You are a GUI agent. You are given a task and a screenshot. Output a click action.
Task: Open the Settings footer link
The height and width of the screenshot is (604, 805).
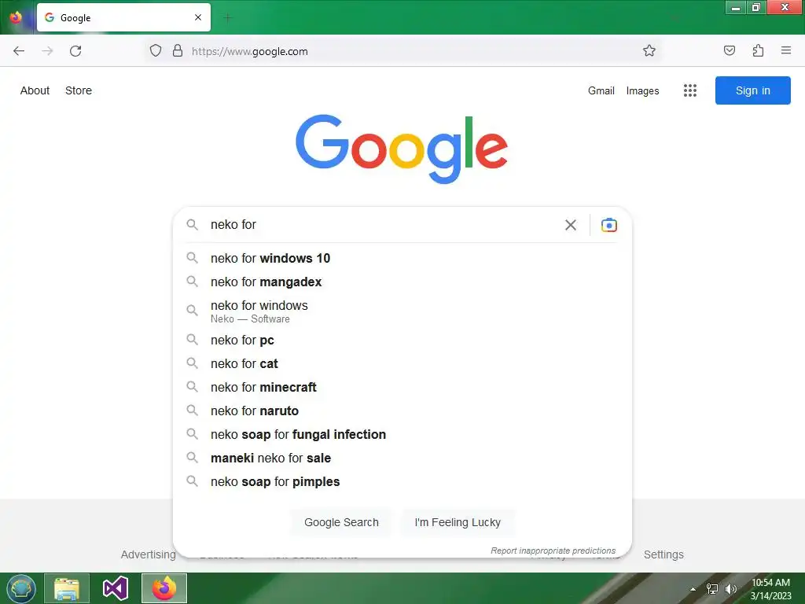[x=663, y=554]
